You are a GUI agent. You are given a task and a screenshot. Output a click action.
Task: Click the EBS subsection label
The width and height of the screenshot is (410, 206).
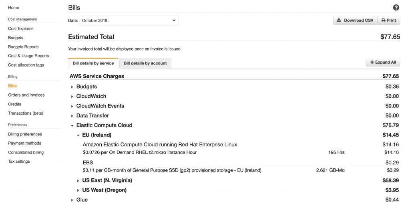88,163
